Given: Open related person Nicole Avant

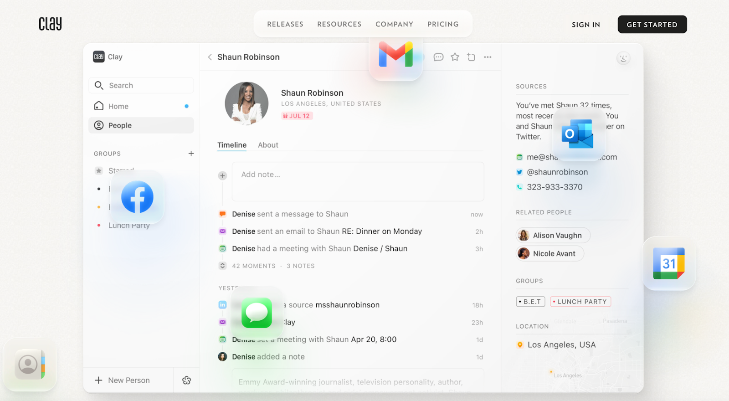Looking at the screenshot, I should pos(550,253).
